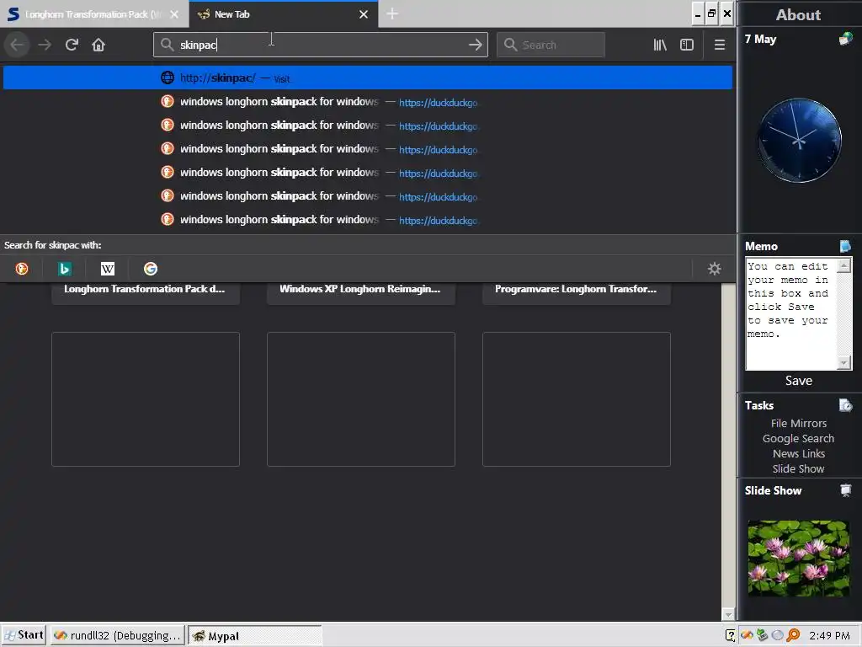
Task: Open News Links task link
Action: coord(798,453)
